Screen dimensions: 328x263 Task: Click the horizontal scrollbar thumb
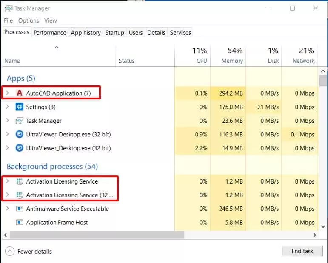pos(97,235)
